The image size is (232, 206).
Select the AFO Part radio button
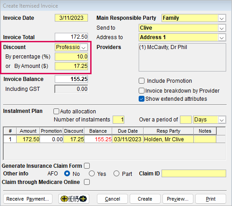click(x=116, y=174)
